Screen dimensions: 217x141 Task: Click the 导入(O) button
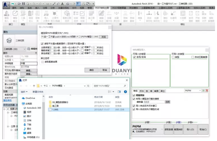click(x=190, y=129)
